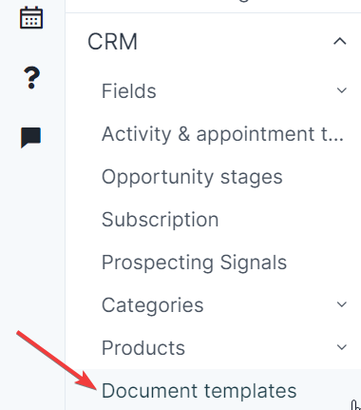Click the Categories menu label

(x=153, y=305)
